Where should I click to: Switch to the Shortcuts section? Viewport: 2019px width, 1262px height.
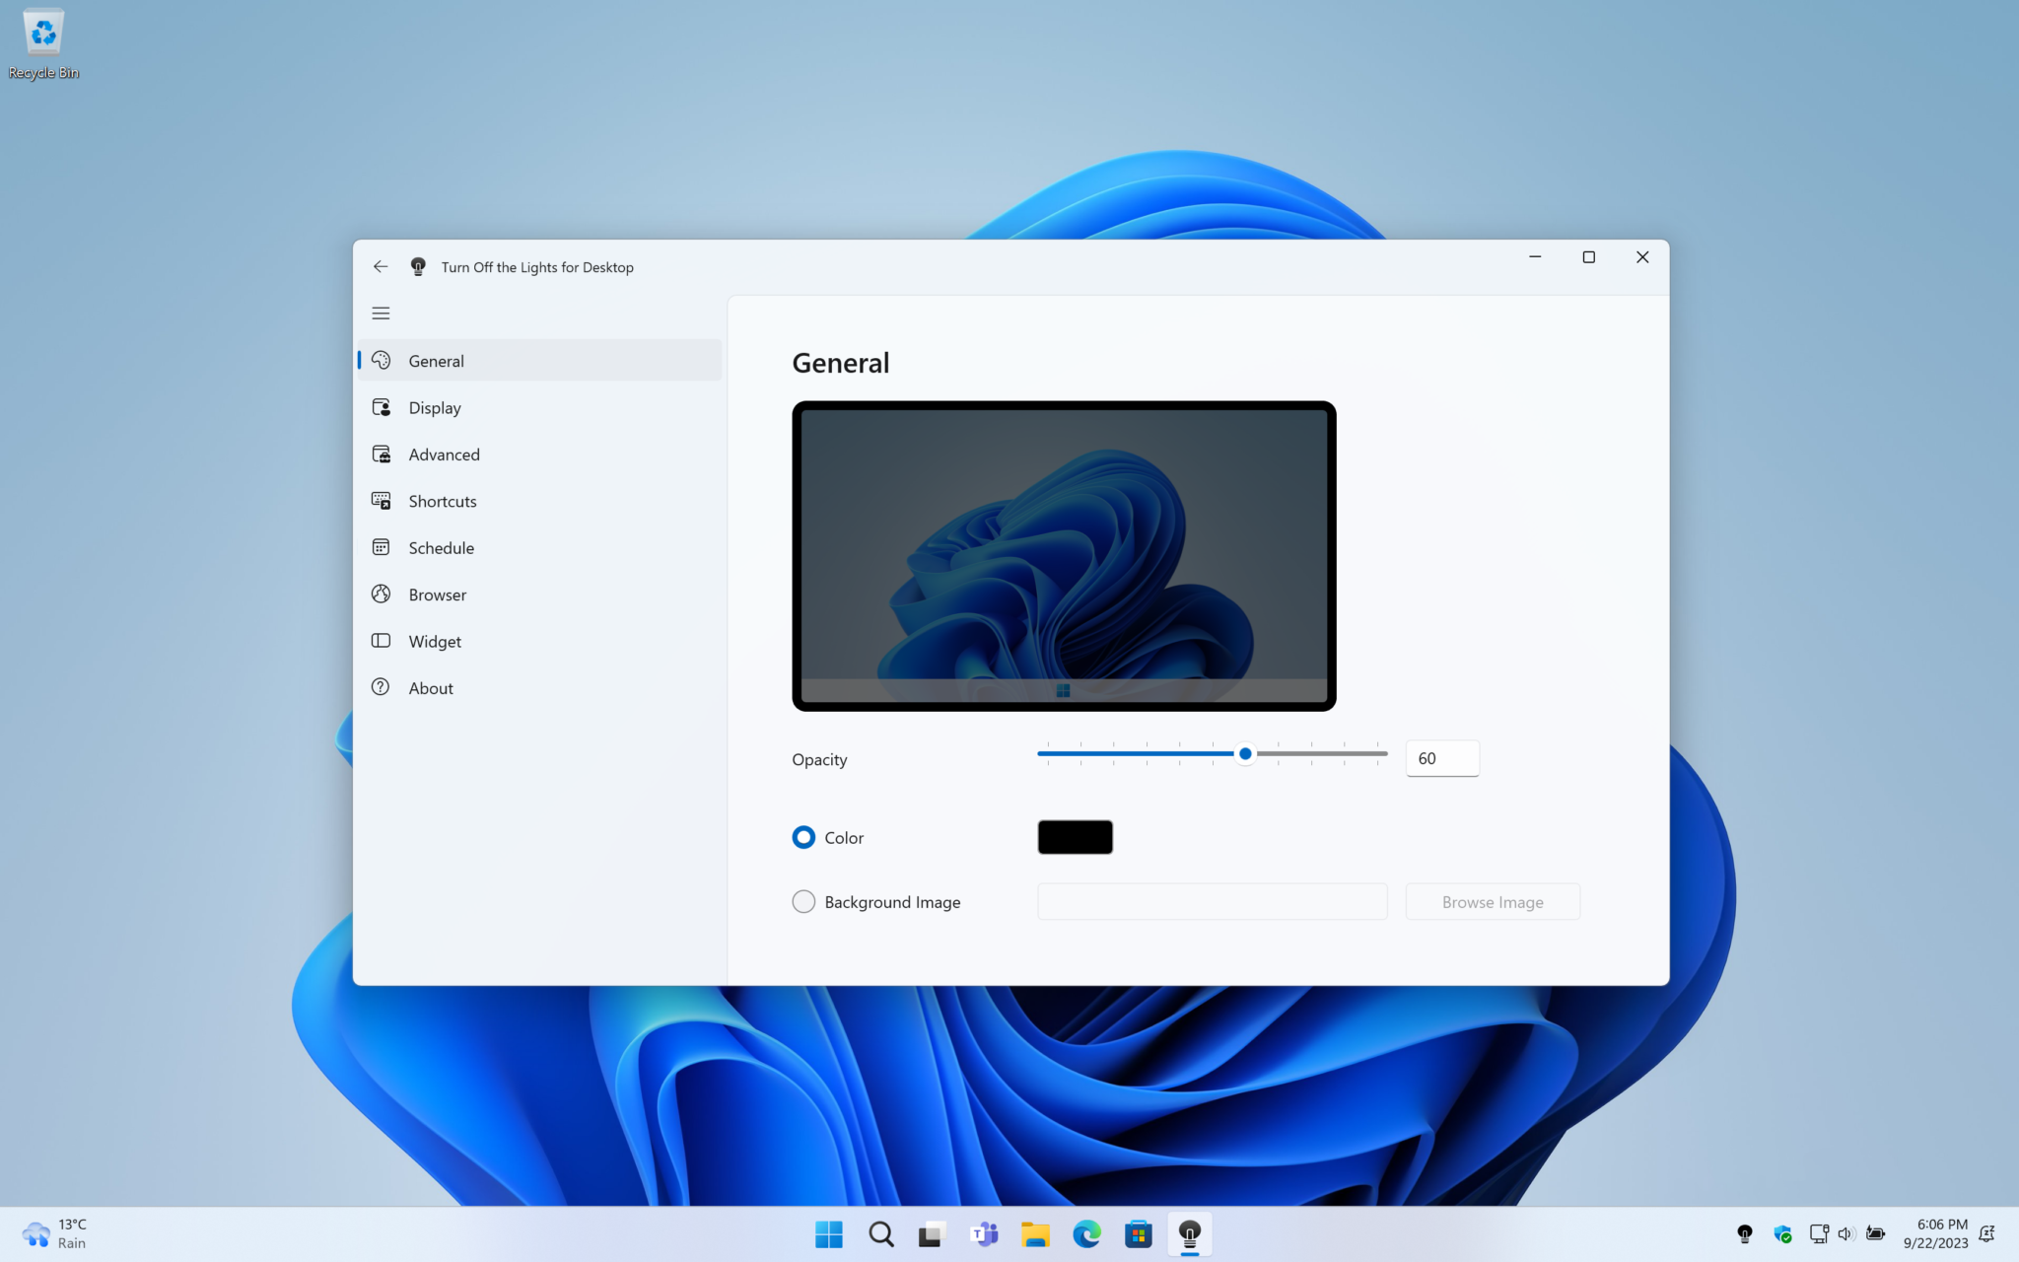click(x=540, y=501)
